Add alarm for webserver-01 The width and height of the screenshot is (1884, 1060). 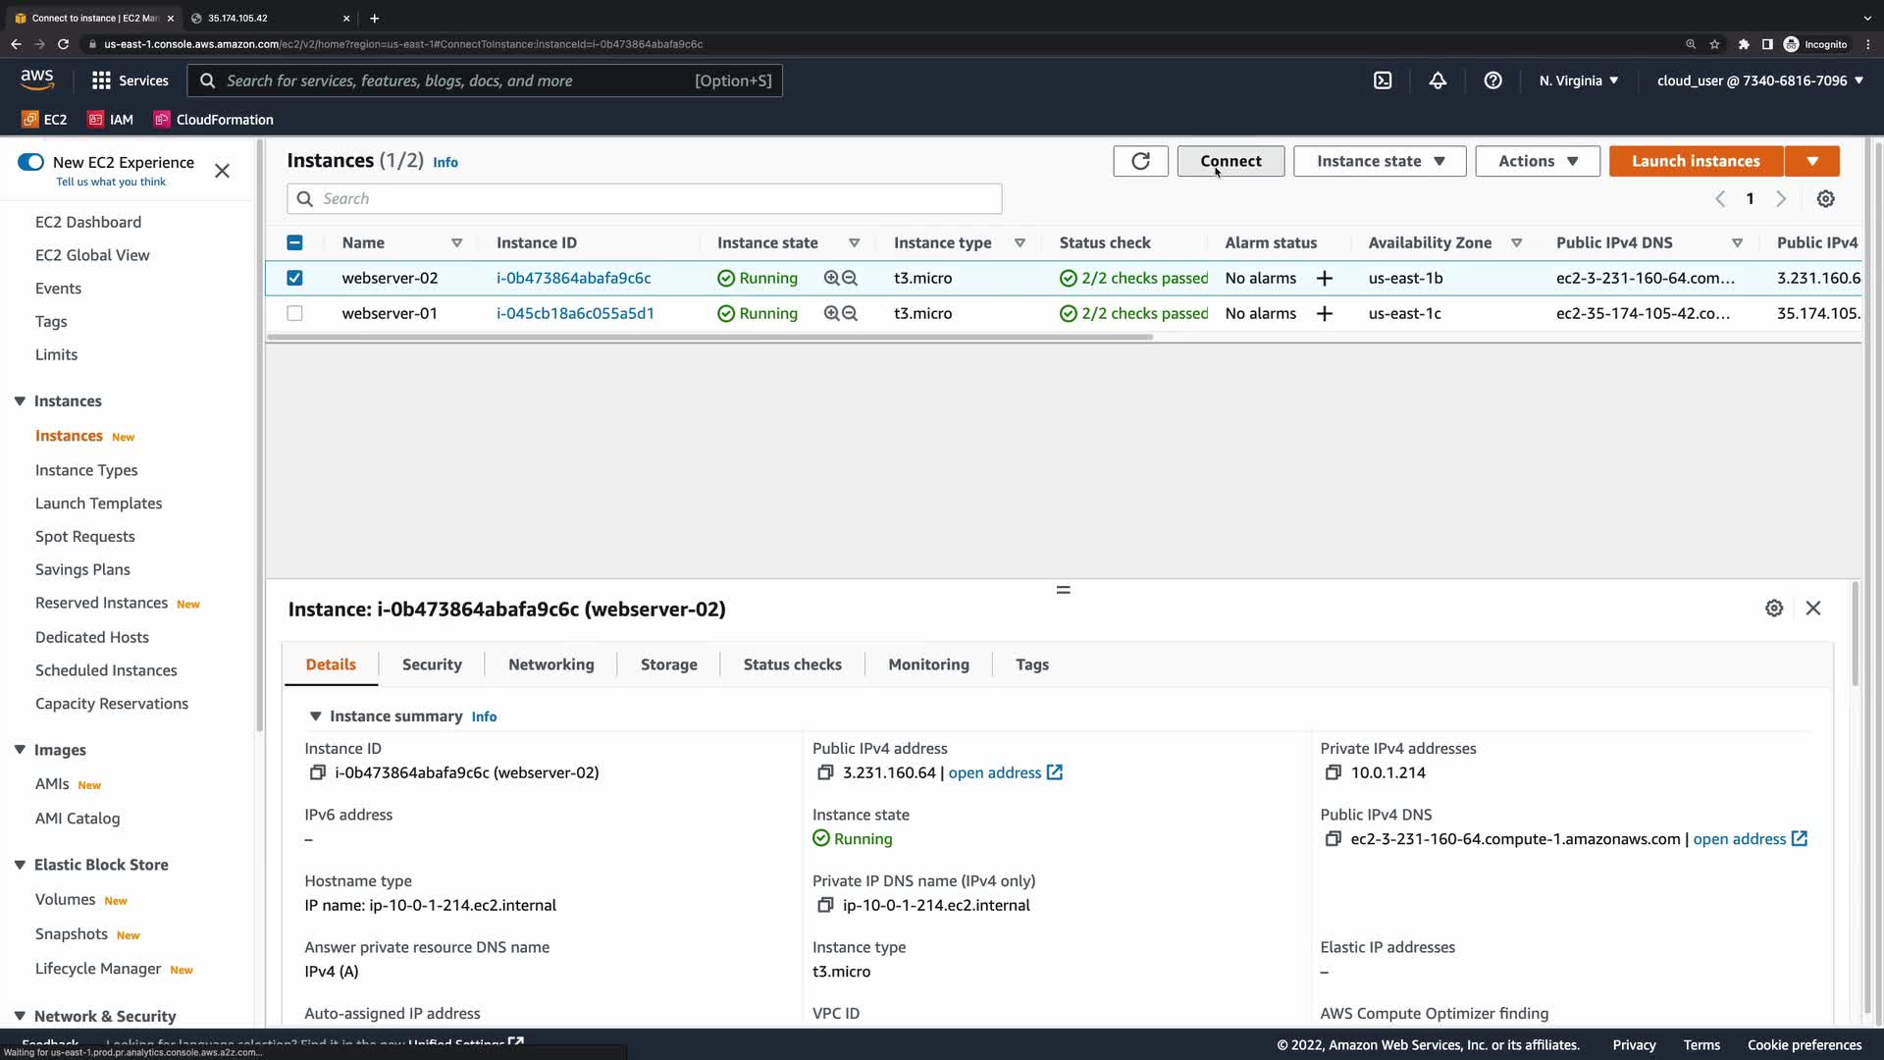[x=1324, y=313]
